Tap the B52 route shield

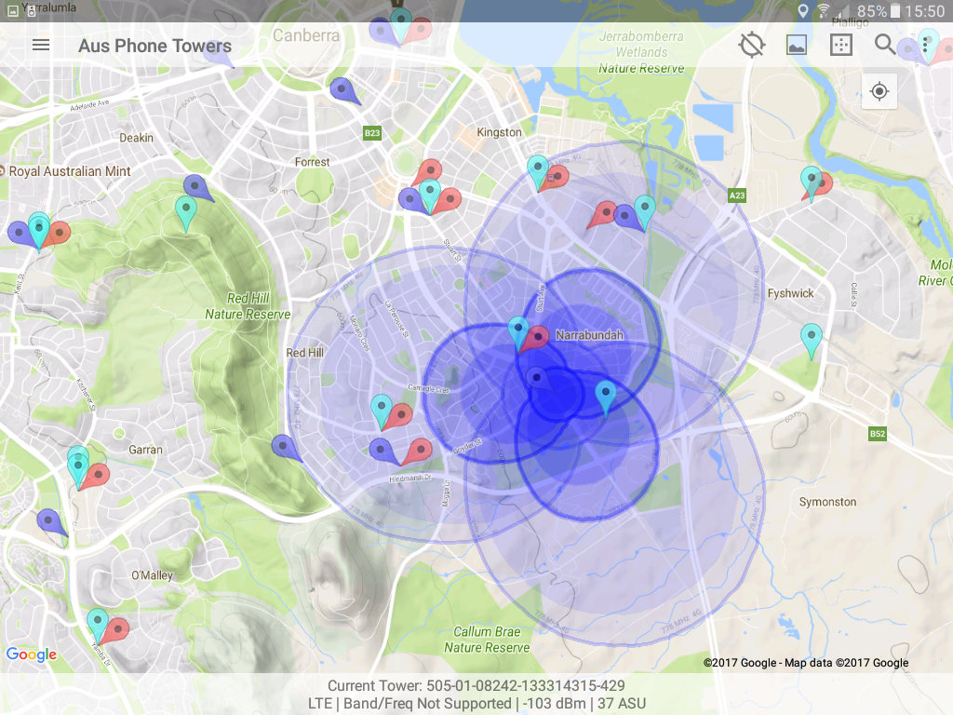(877, 434)
